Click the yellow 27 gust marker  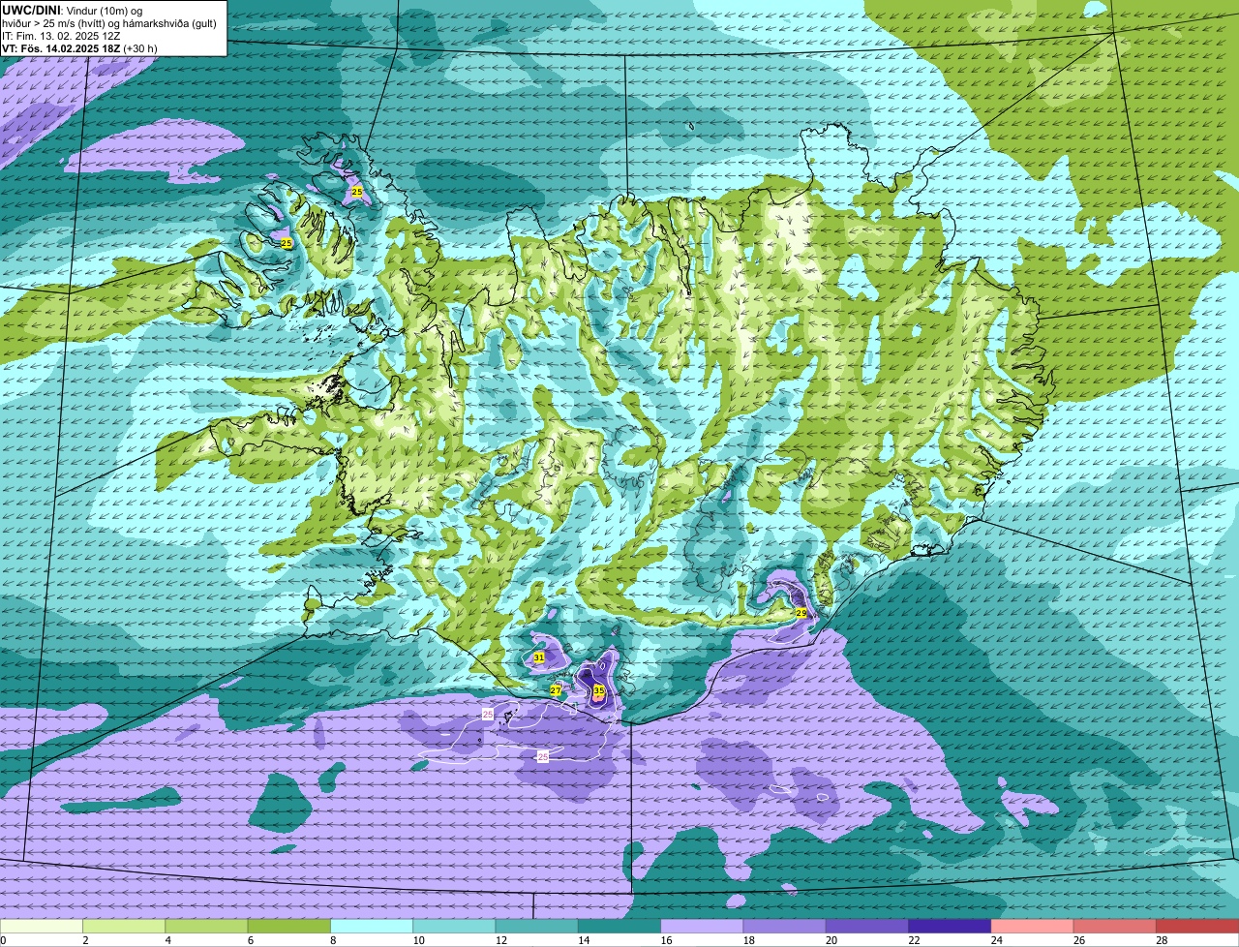[x=556, y=690]
